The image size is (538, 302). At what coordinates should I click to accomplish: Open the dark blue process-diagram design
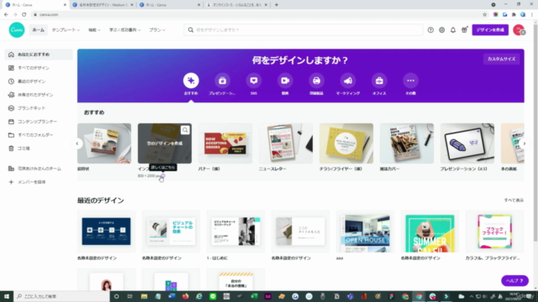pyautogui.click(x=106, y=232)
